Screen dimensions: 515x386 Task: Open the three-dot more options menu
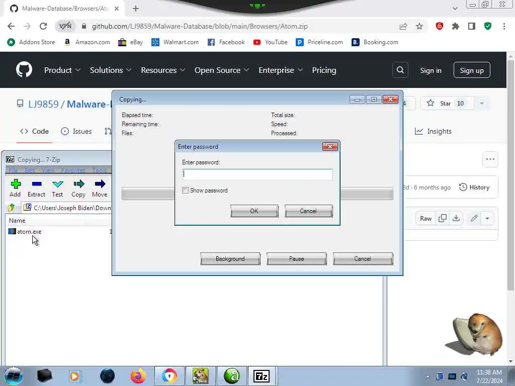(490, 159)
